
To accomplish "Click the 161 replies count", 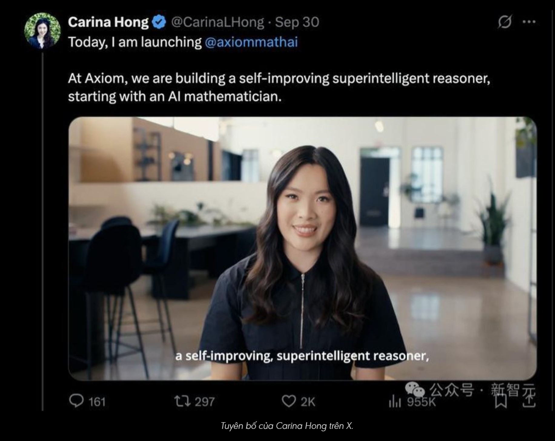I will (x=97, y=402).
